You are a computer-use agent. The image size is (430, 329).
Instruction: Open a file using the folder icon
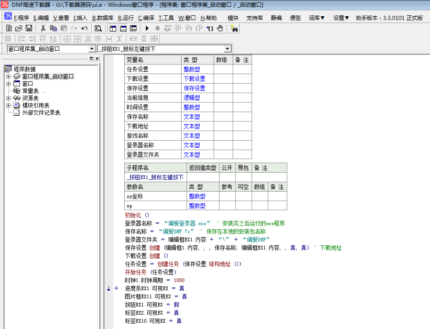(19, 28)
